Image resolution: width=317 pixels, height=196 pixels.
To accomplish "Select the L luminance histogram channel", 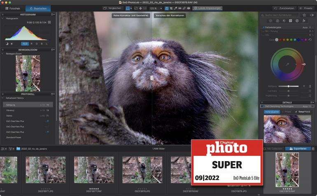I will [47, 44].
